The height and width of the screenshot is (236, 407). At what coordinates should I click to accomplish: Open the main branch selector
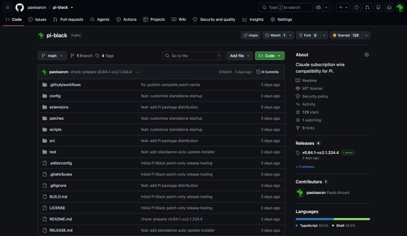52,56
